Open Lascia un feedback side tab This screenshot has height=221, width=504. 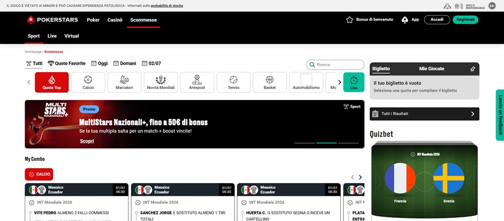[500, 115]
